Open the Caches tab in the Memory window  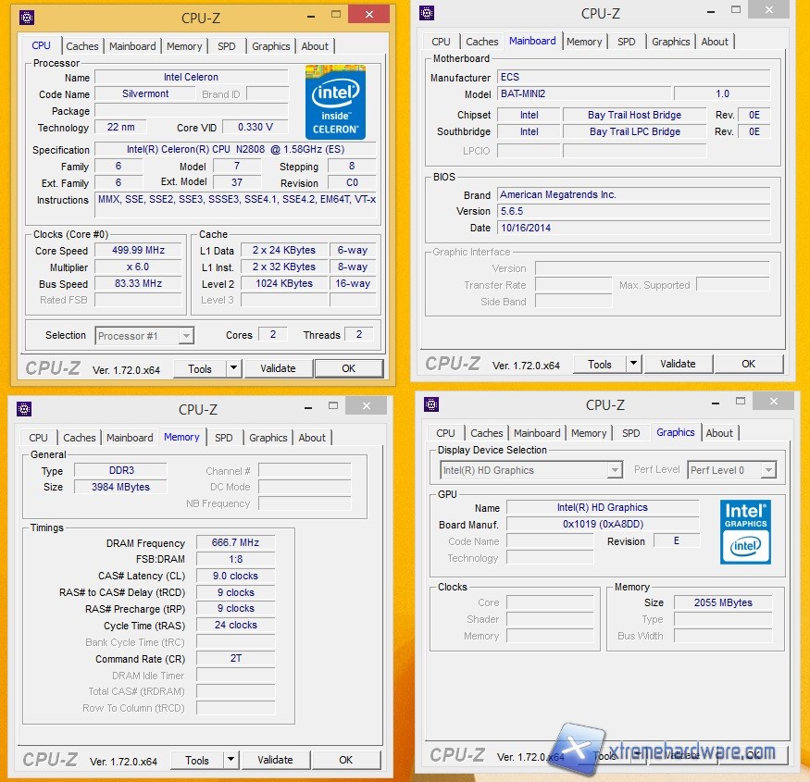80,438
